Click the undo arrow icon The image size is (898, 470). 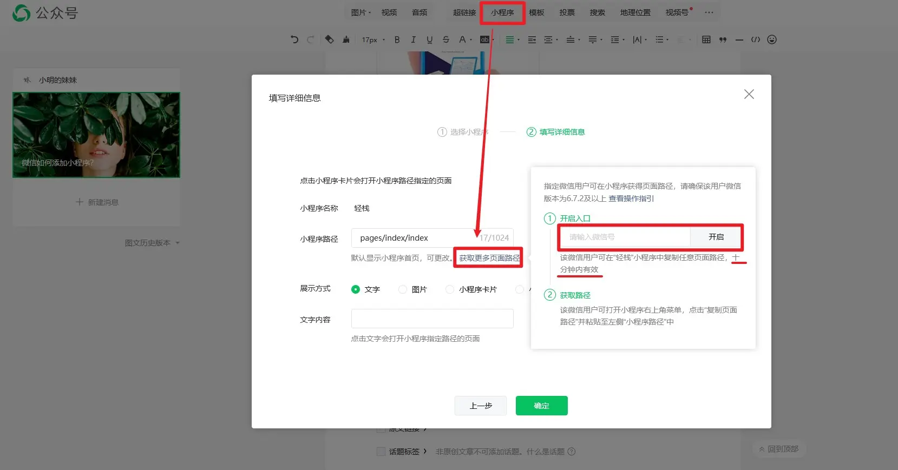294,39
